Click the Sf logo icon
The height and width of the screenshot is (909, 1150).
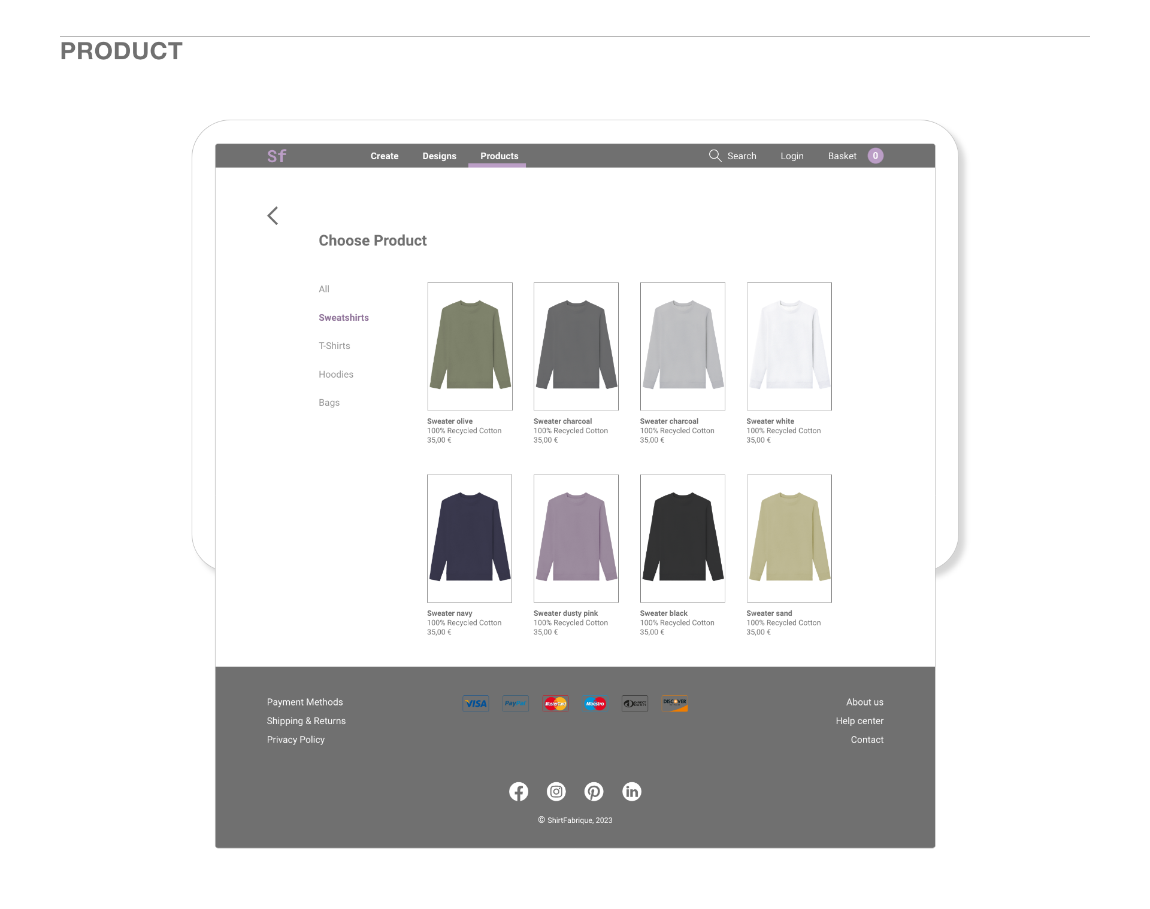[276, 156]
